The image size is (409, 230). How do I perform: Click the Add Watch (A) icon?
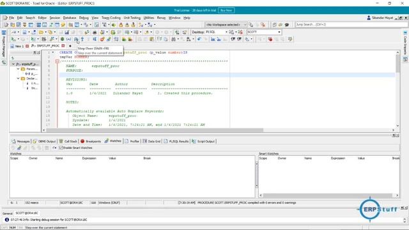pos(68,39)
